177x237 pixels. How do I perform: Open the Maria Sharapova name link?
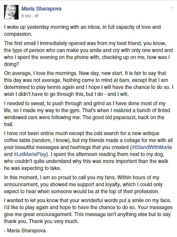[41, 9]
